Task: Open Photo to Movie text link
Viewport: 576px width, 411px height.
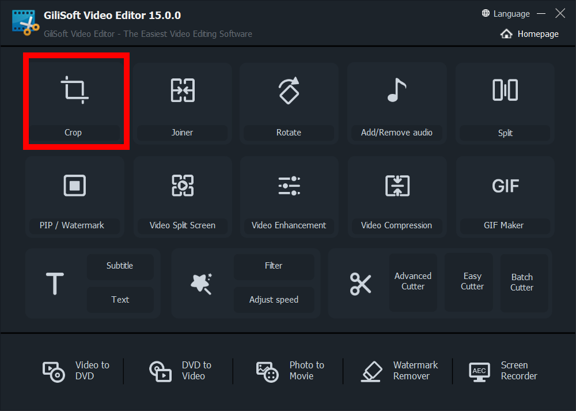Action: click(x=307, y=371)
